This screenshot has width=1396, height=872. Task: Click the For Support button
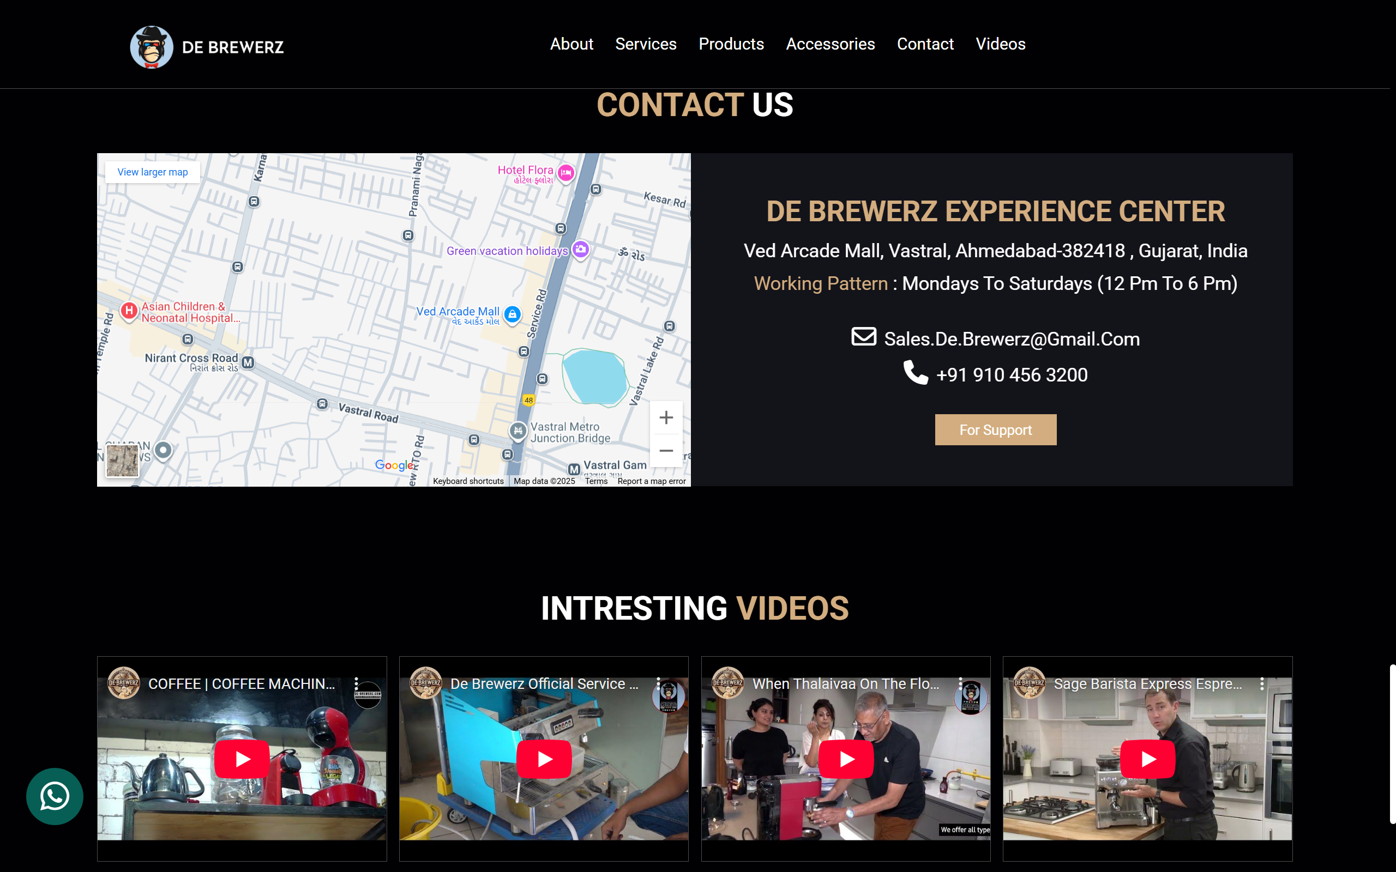995,429
